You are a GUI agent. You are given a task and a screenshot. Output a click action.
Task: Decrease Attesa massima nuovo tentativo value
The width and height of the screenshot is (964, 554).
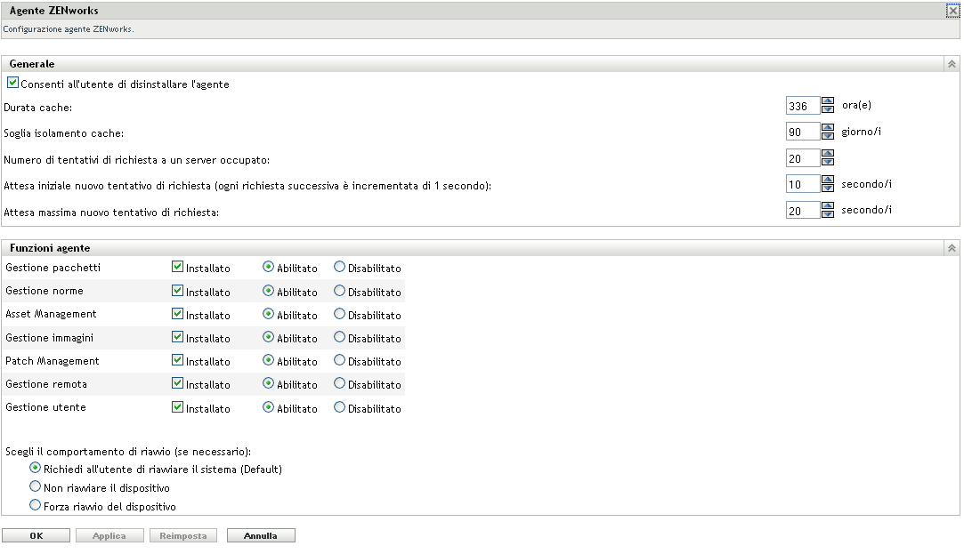pos(828,213)
